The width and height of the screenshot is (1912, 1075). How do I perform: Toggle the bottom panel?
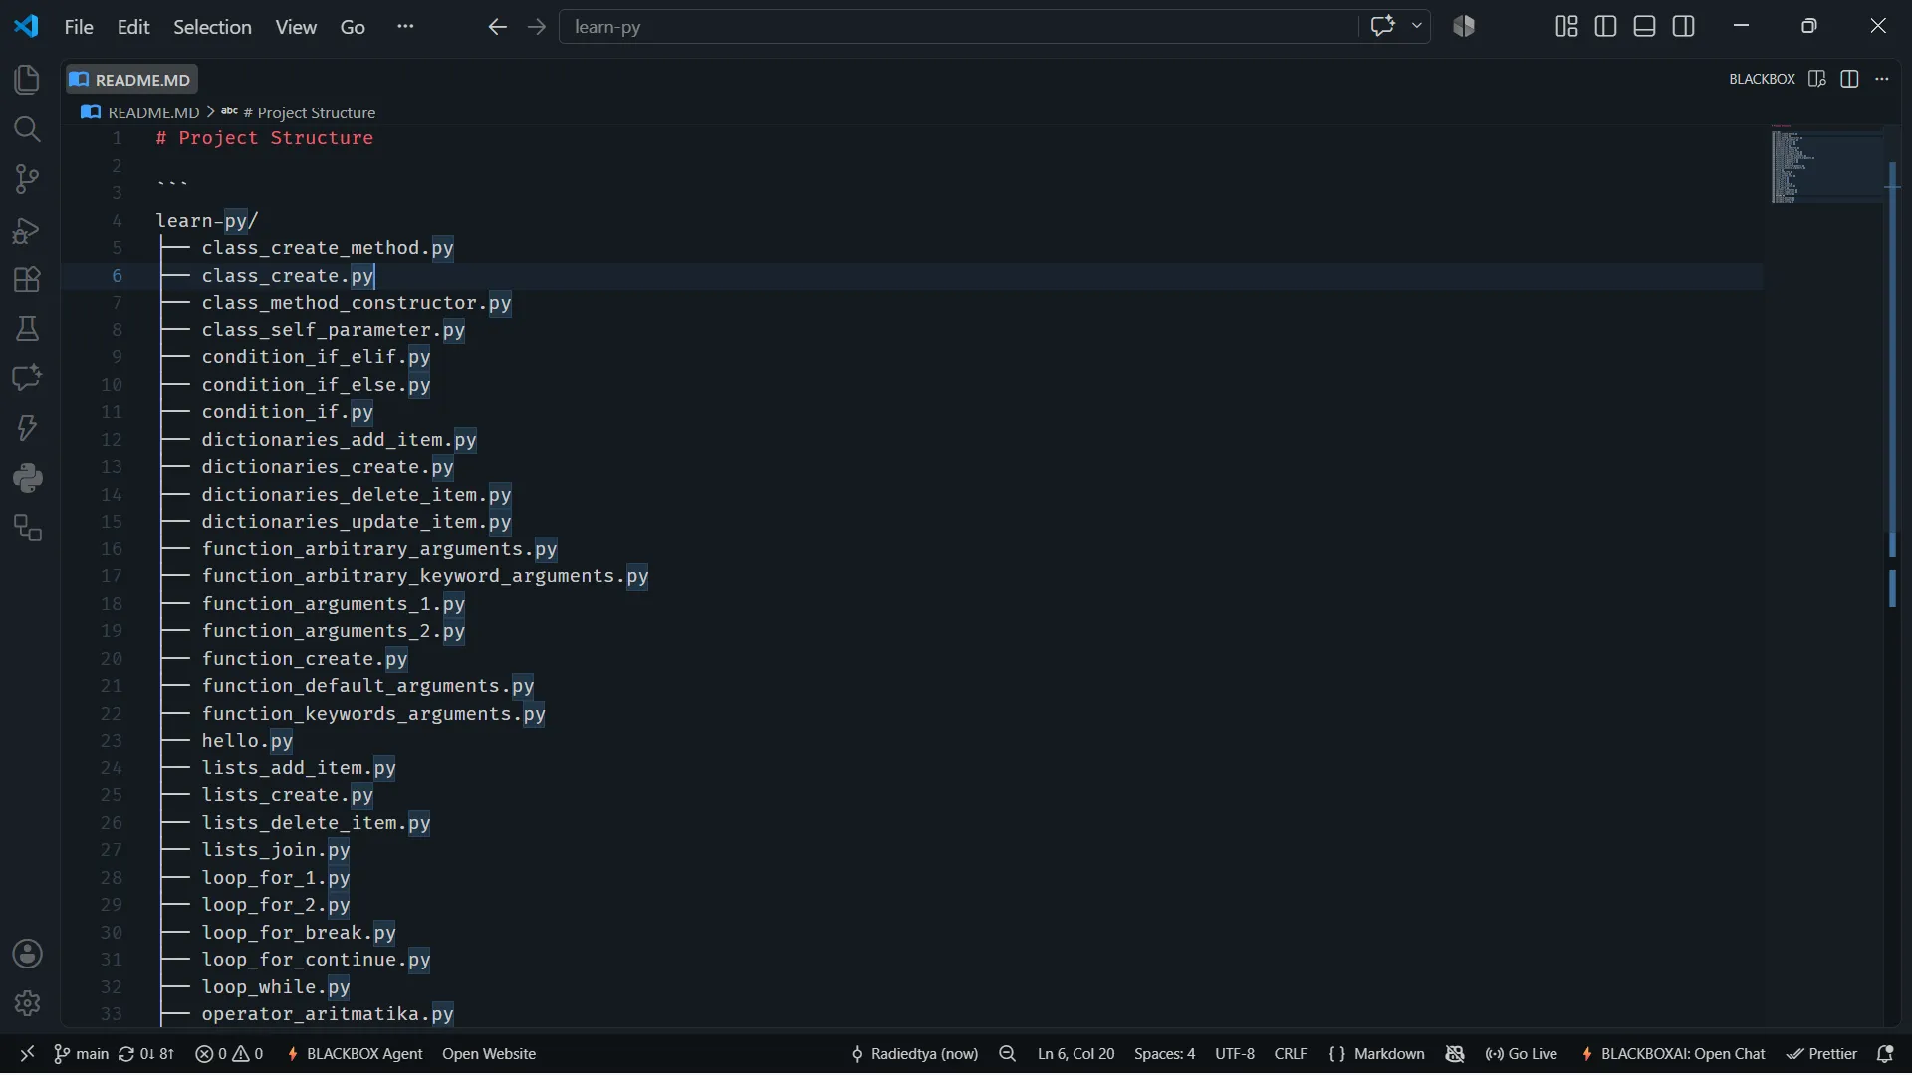(1645, 27)
